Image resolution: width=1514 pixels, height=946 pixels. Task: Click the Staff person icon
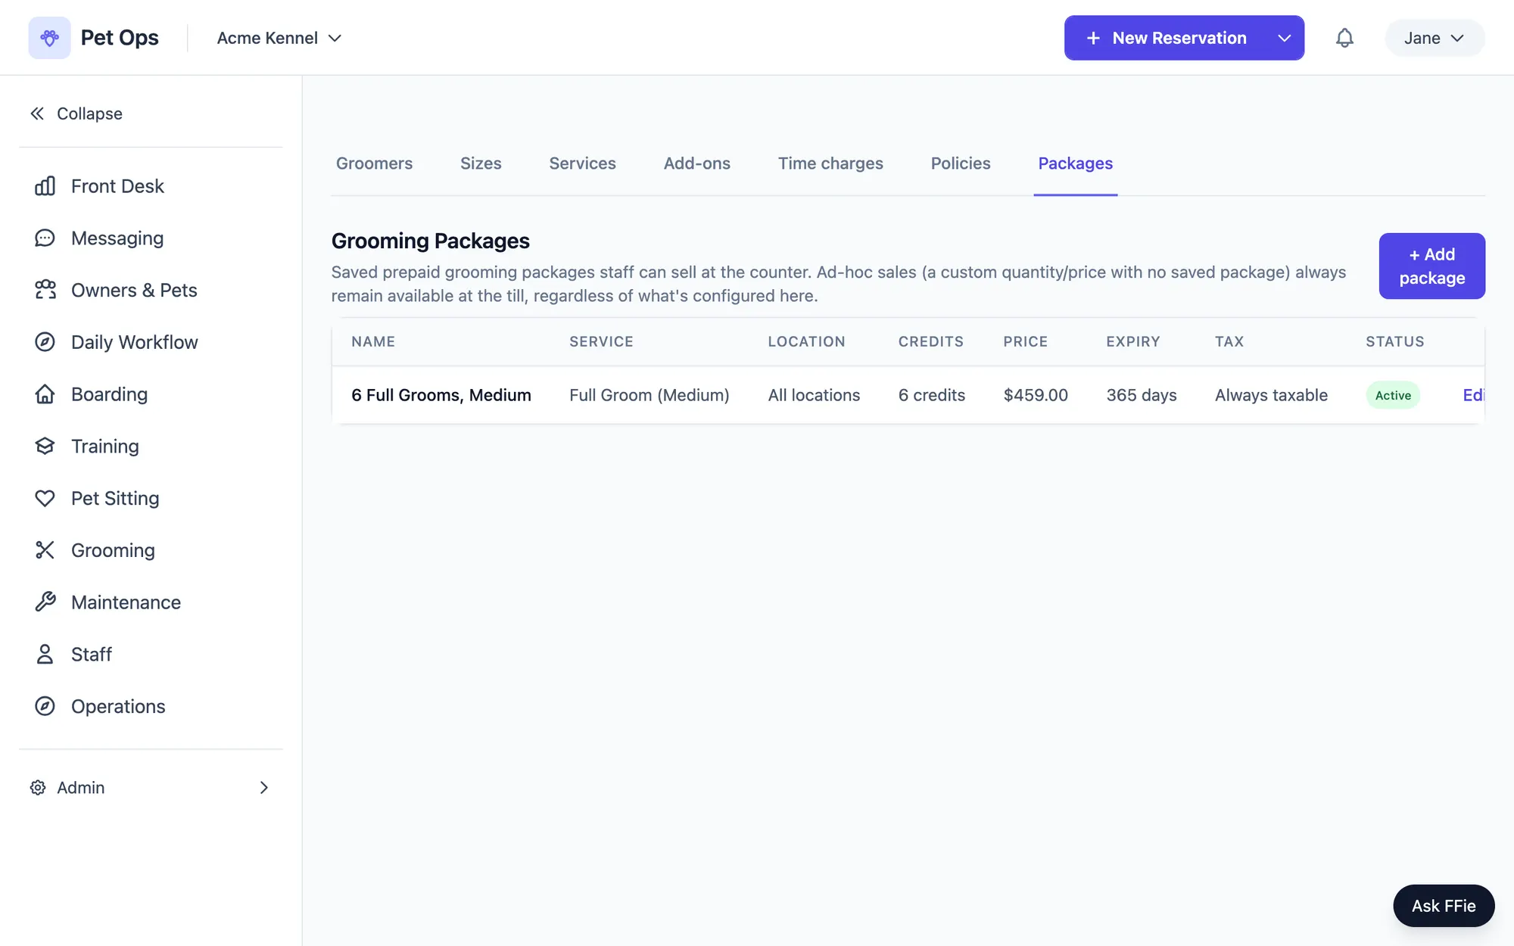tap(45, 655)
